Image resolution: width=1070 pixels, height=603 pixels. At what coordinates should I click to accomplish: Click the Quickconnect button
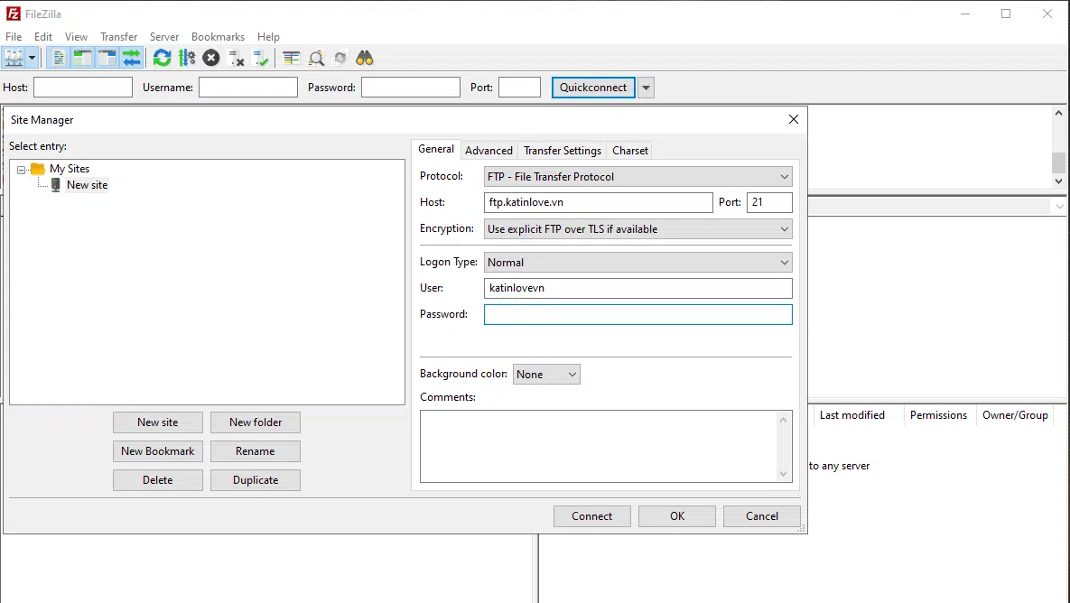pyautogui.click(x=593, y=88)
